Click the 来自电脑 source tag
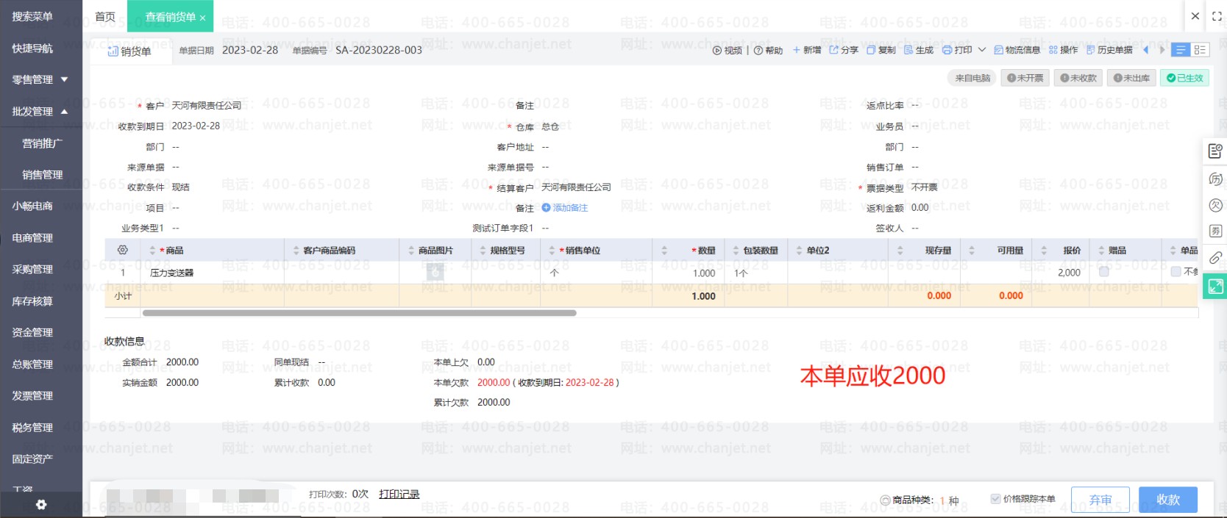 (972, 78)
